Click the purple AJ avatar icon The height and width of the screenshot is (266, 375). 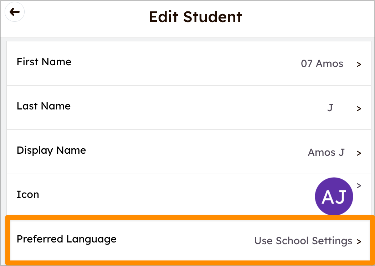coord(334,196)
